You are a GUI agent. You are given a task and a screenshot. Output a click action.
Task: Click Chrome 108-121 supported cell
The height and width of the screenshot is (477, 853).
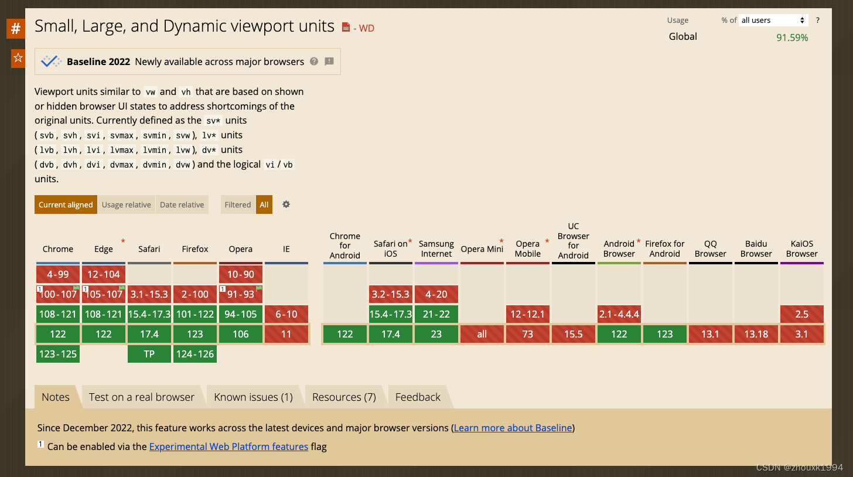(x=58, y=314)
